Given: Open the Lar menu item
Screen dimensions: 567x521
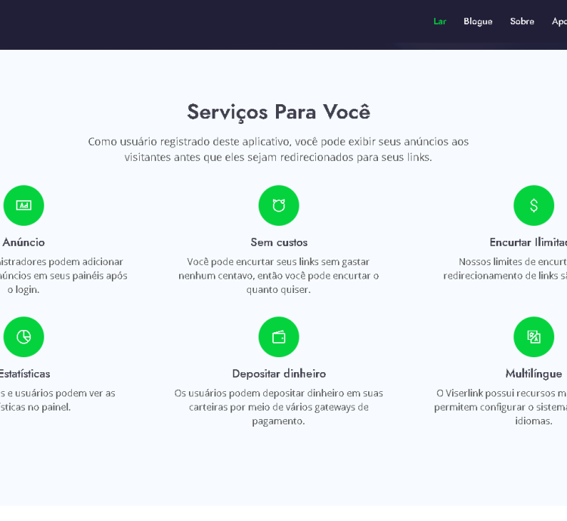Looking at the screenshot, I should tap(439, 21).
